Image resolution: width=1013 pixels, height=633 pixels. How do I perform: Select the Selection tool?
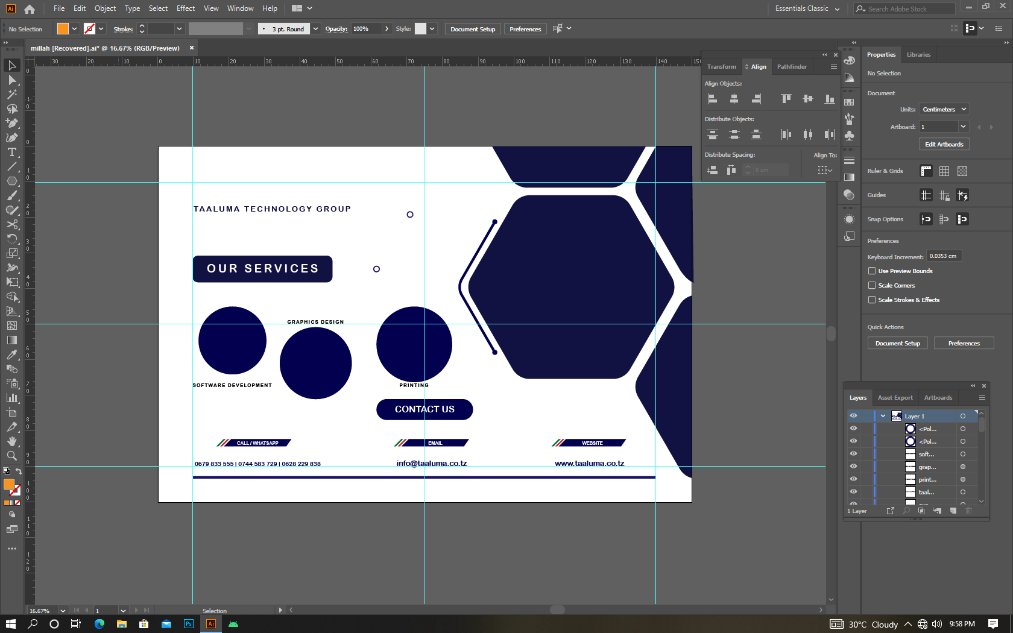tap(12, 65)
